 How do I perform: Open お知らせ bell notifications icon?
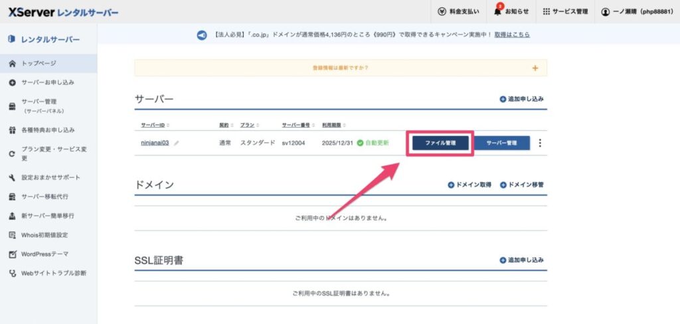[x=497, y=12]
